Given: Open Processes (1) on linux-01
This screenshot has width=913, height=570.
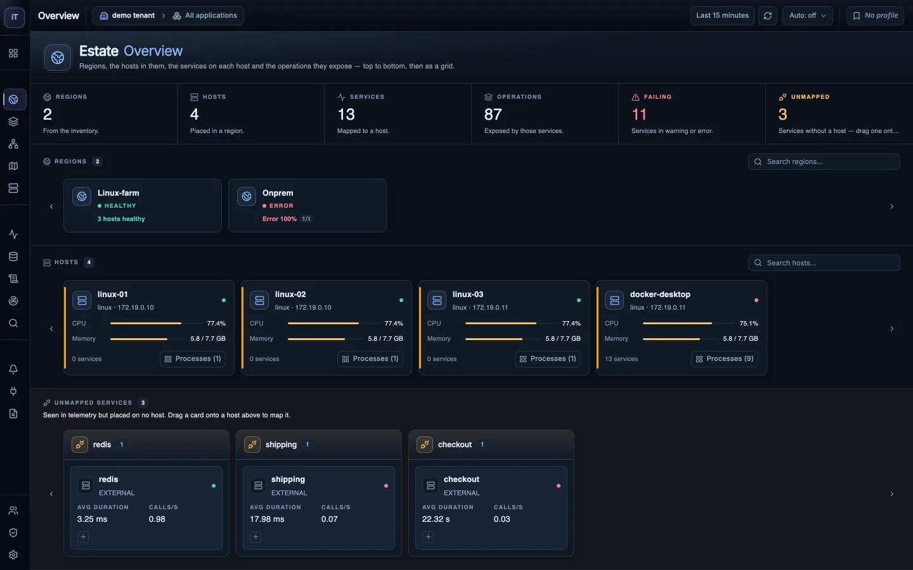Looking at the screenshot, I should click(193, 359).
